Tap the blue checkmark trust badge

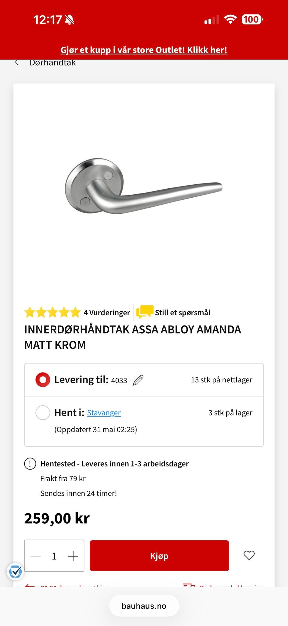[15, 571]
